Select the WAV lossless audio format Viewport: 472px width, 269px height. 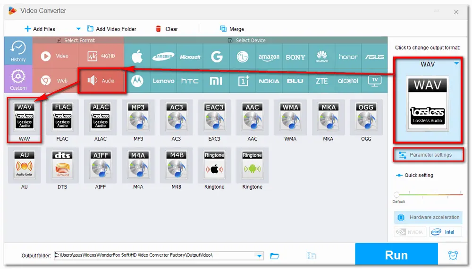click(x=25, y=118)
